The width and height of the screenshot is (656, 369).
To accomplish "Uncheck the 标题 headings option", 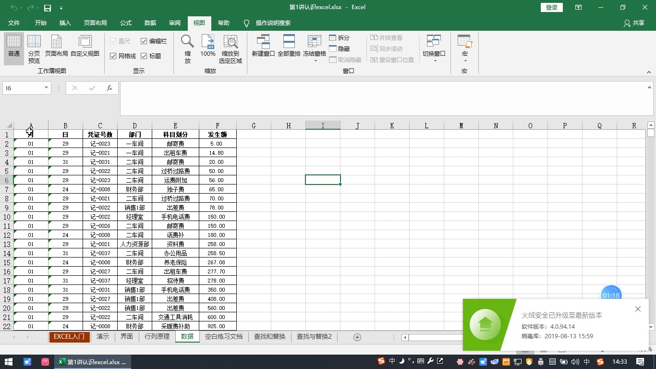I will 144,56.
